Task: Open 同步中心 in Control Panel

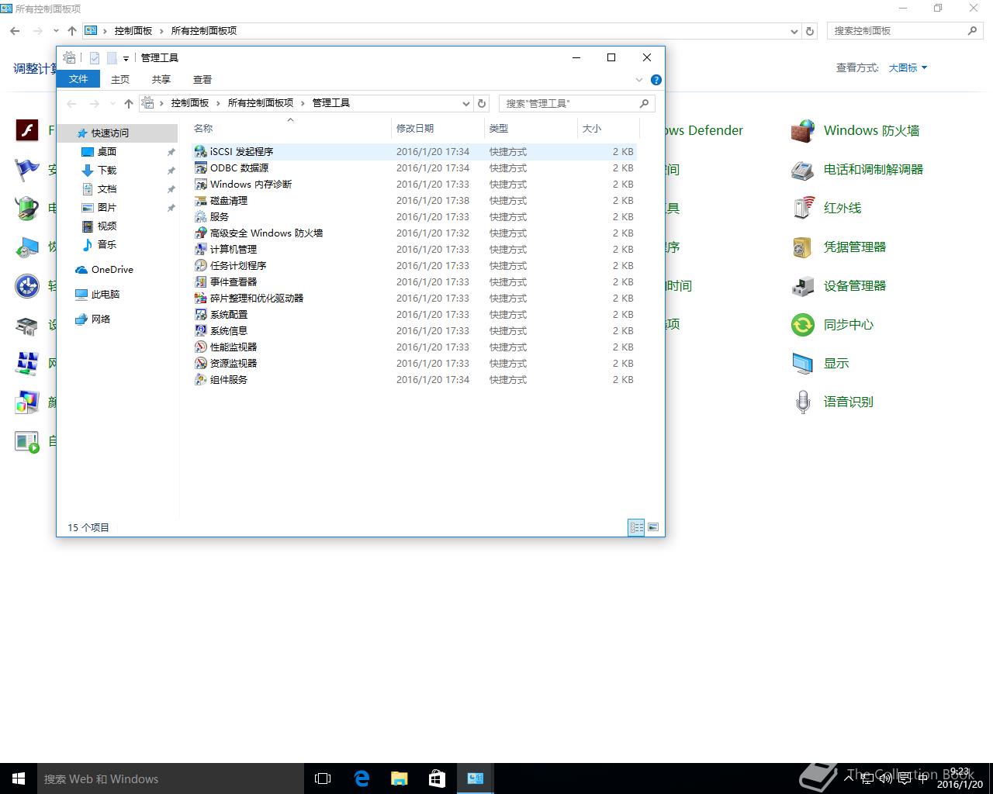Action: coord(832,324)
